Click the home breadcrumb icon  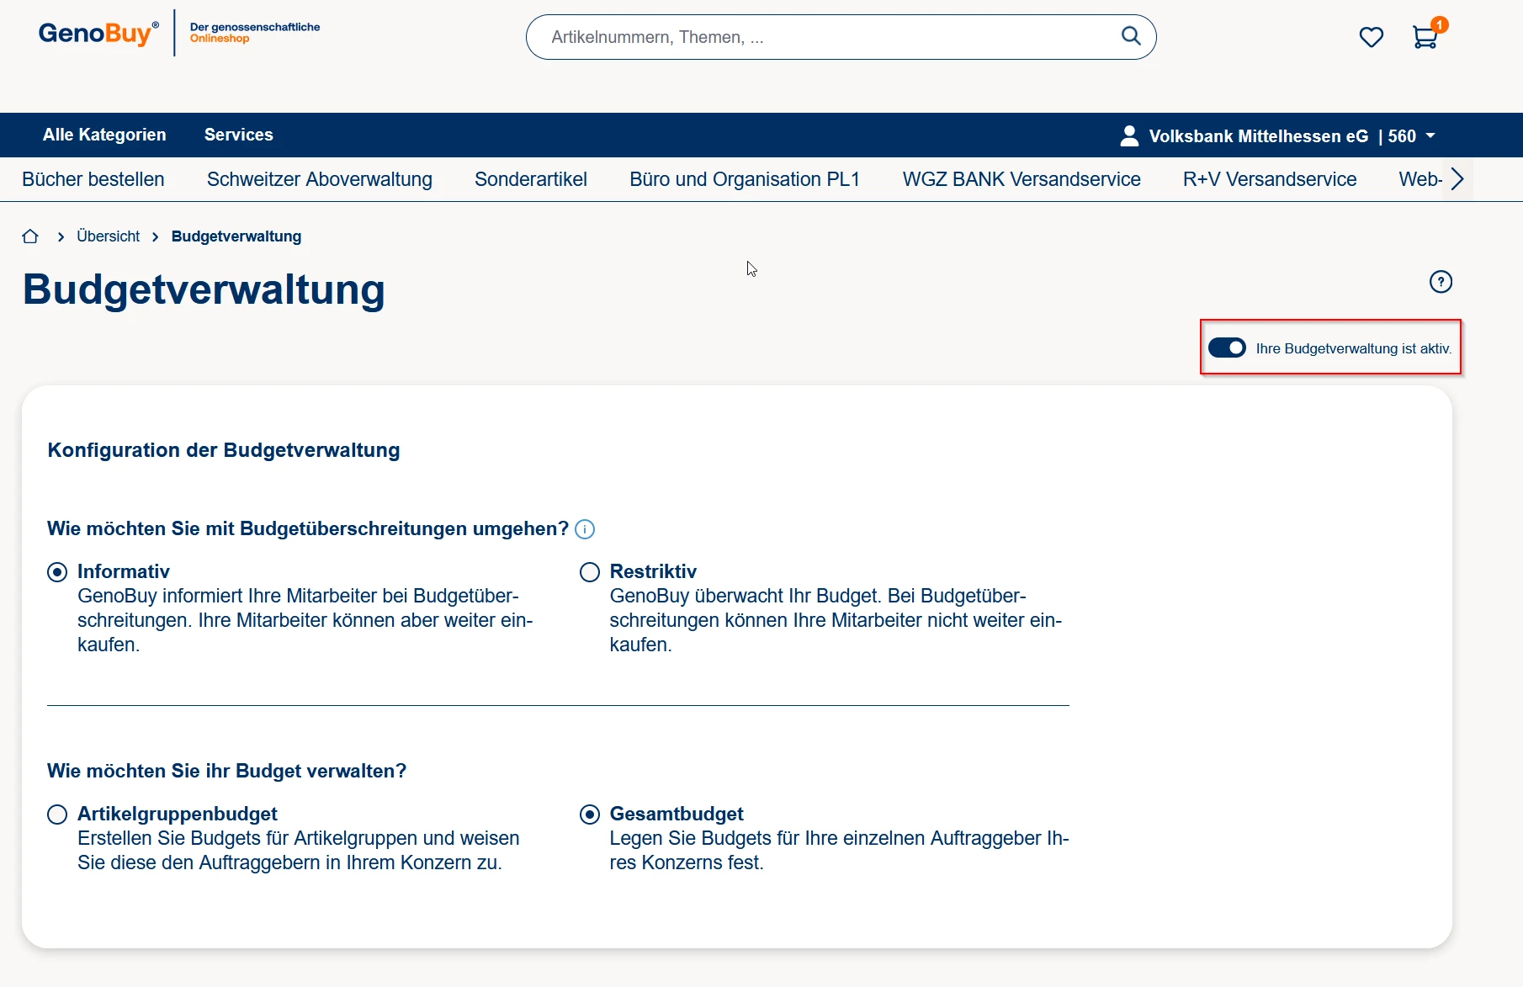[30, 236]
